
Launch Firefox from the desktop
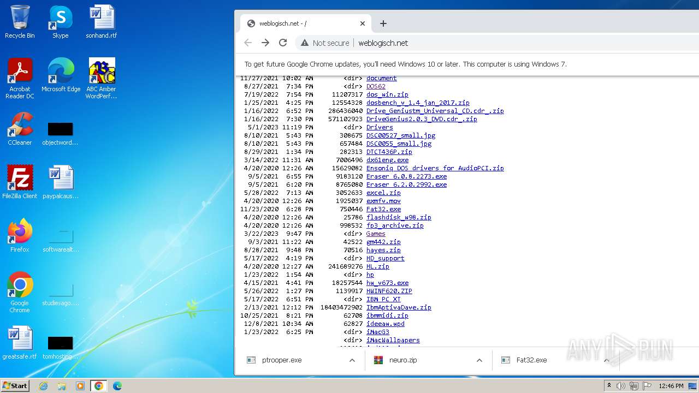[20, 235]
